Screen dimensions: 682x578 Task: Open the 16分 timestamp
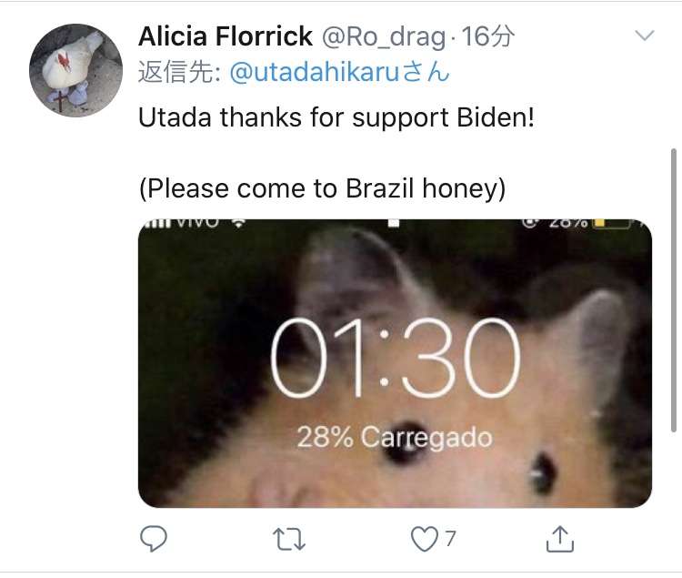[x=487, y=36]
